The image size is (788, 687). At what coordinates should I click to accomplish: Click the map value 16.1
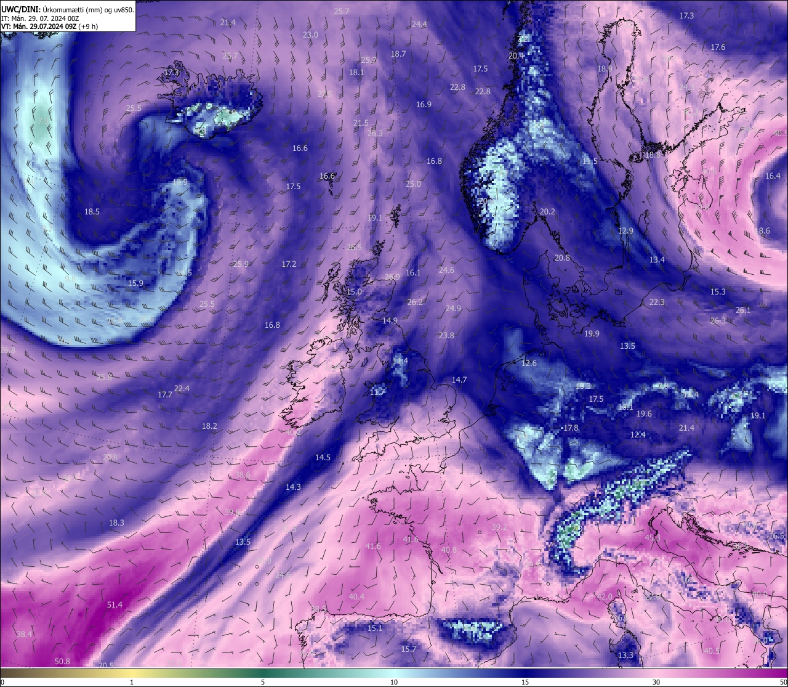click(x=413, y=272)
